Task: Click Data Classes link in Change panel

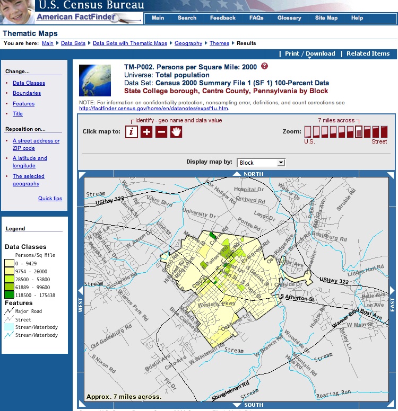Action: point(29,83)
